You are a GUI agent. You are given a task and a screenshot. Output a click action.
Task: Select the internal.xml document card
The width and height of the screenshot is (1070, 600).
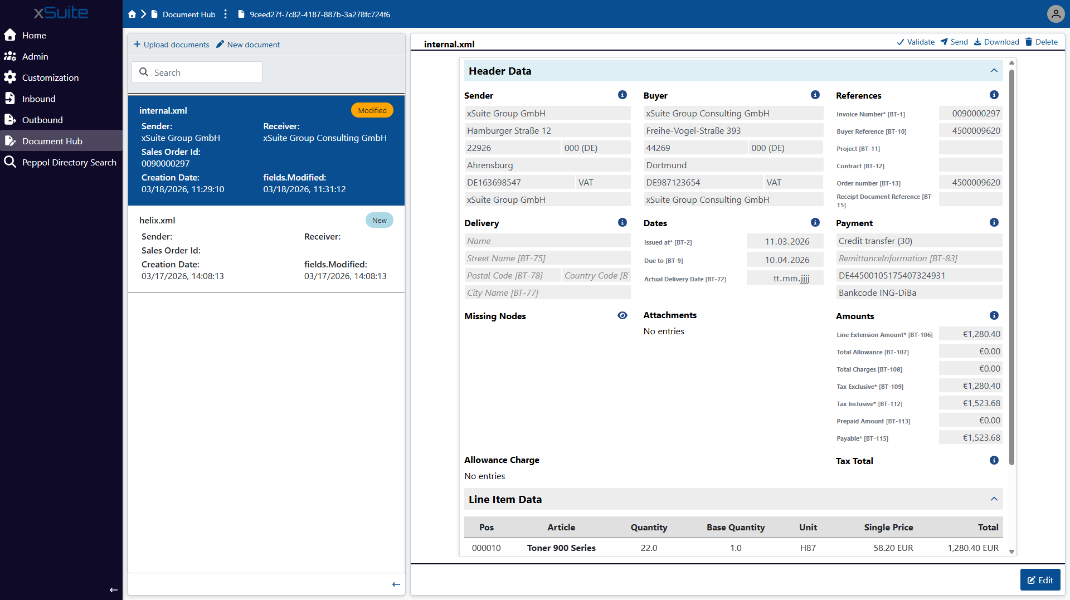[x=266, y=150]
